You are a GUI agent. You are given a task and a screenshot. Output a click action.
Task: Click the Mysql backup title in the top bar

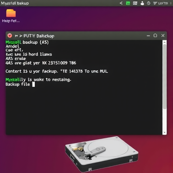click(x=15, y=3)
